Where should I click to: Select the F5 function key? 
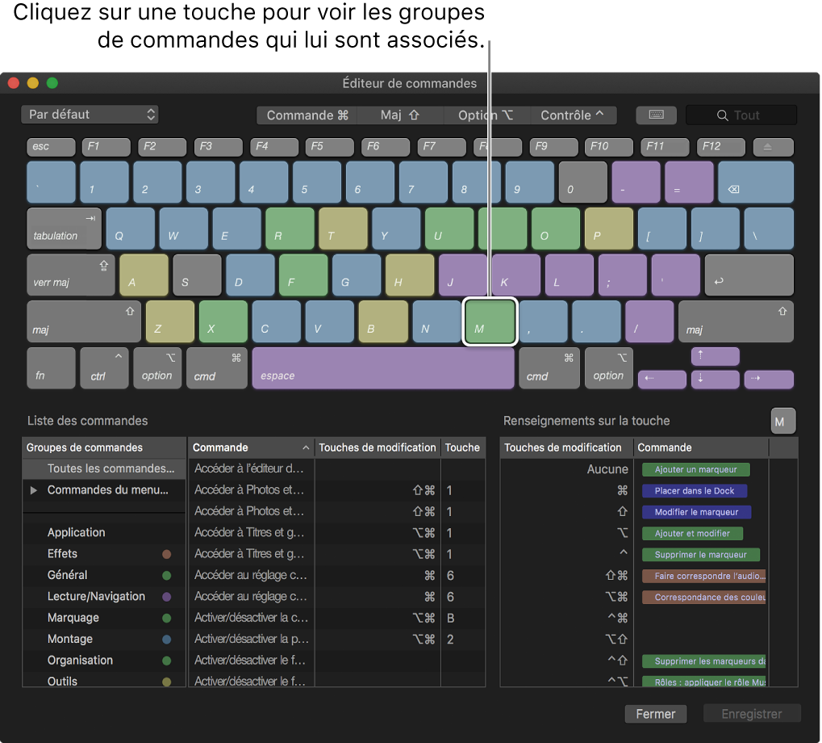click(329, 147)
